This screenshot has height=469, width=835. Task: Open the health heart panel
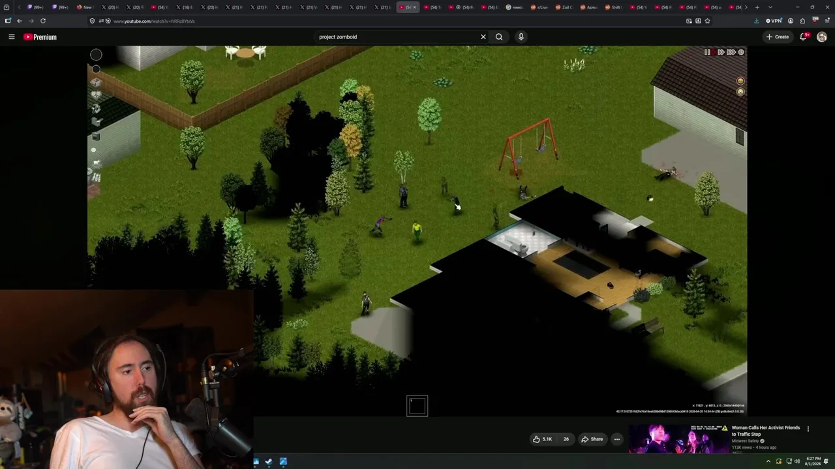[x=96, y=96]
